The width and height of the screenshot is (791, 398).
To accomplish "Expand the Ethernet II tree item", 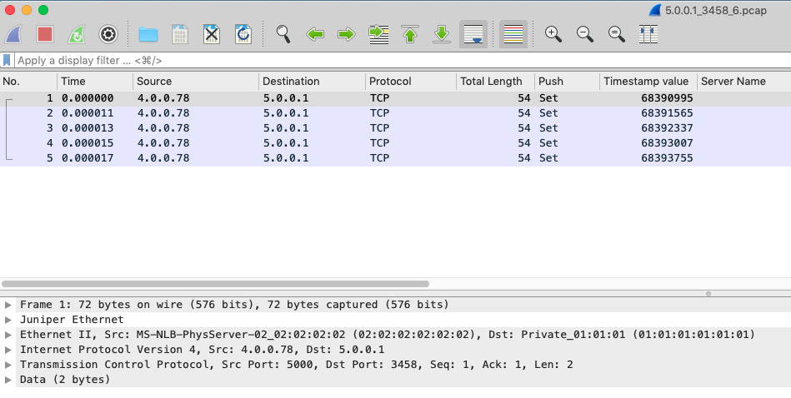I will coord(8,335).
